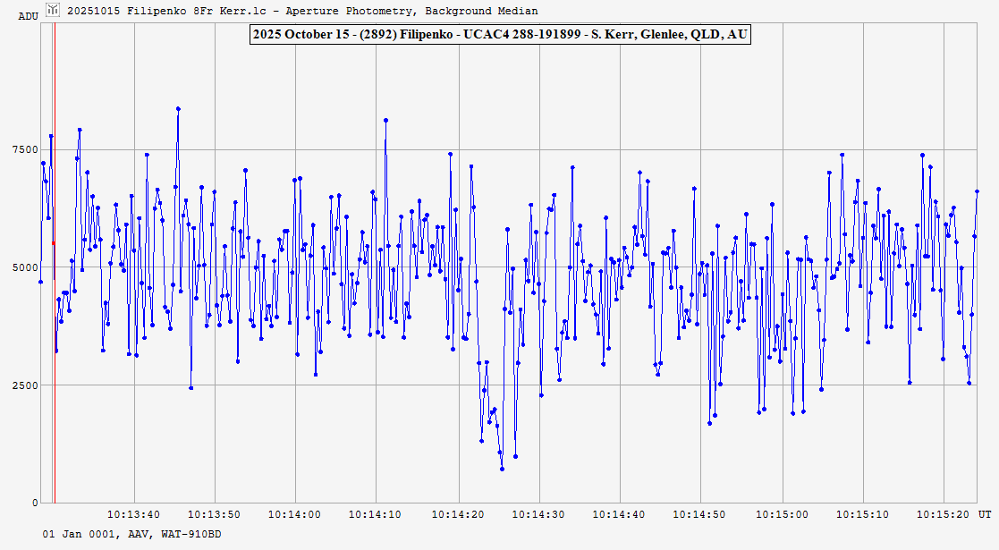Select the 10:13:50 time tick label
999x550 pixels.
coord(215,514)
